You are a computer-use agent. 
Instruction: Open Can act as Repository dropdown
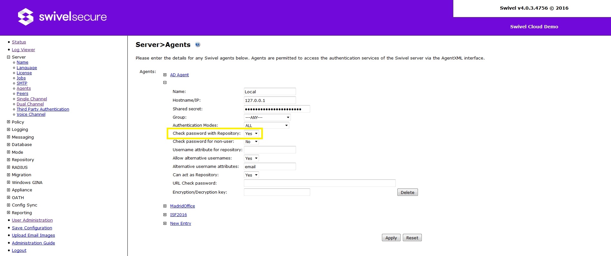252,175
